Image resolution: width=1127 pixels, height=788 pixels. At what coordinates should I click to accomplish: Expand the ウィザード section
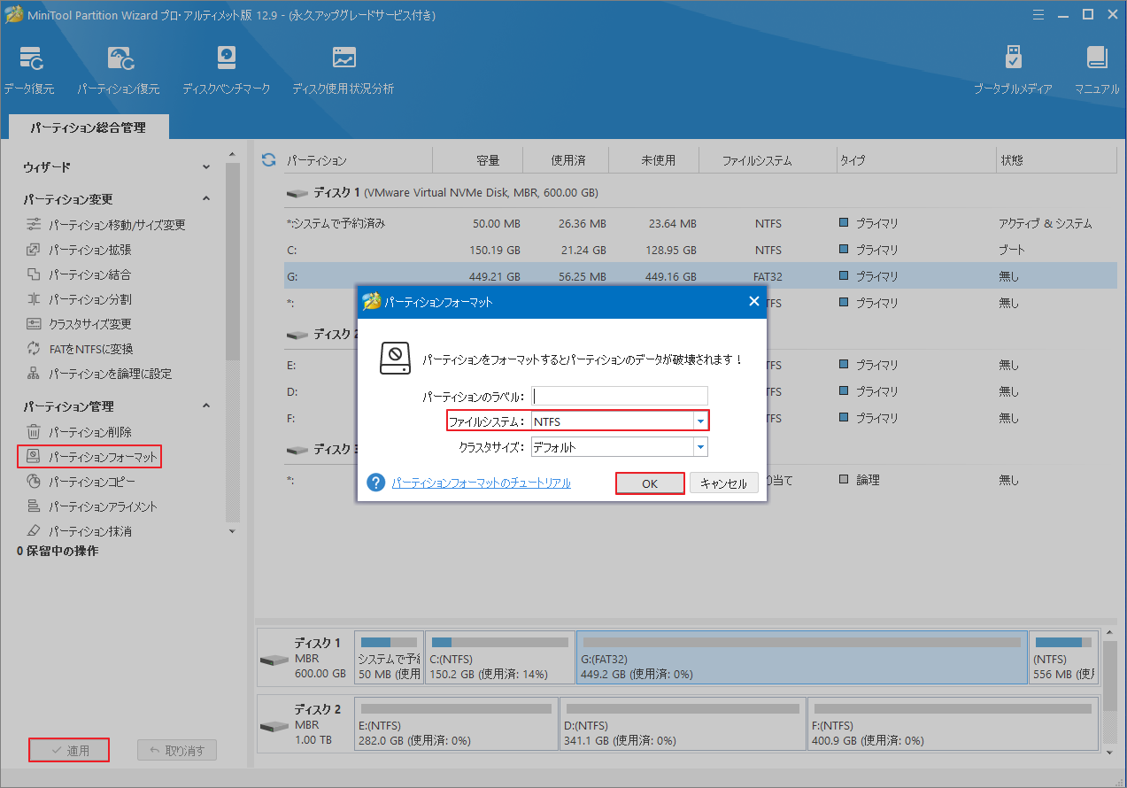[x=206, y=166]
